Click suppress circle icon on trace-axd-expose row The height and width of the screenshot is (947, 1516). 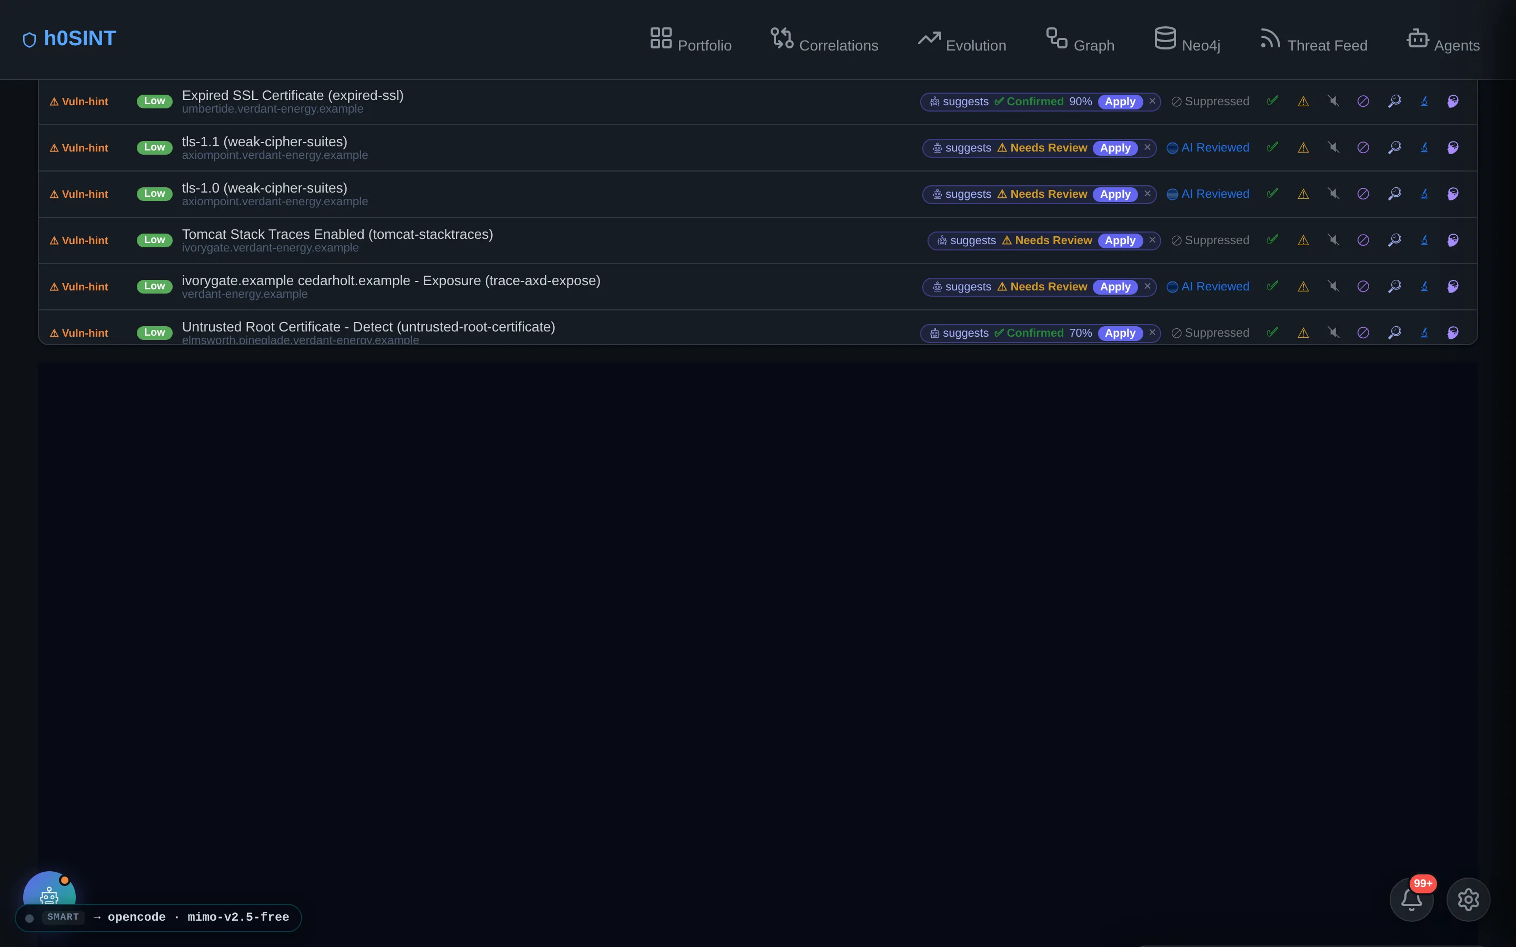pos(1363,287)
